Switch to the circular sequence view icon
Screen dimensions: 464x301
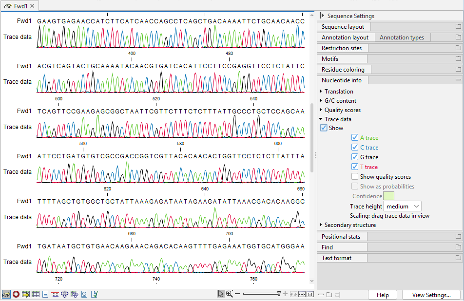[x=16, y=294]
